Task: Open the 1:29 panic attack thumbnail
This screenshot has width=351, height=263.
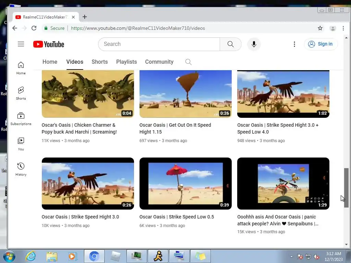Action: 283,184
